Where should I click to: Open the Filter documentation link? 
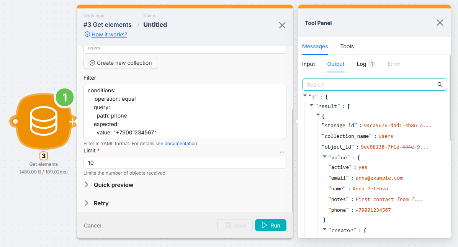tap(181, 143)
